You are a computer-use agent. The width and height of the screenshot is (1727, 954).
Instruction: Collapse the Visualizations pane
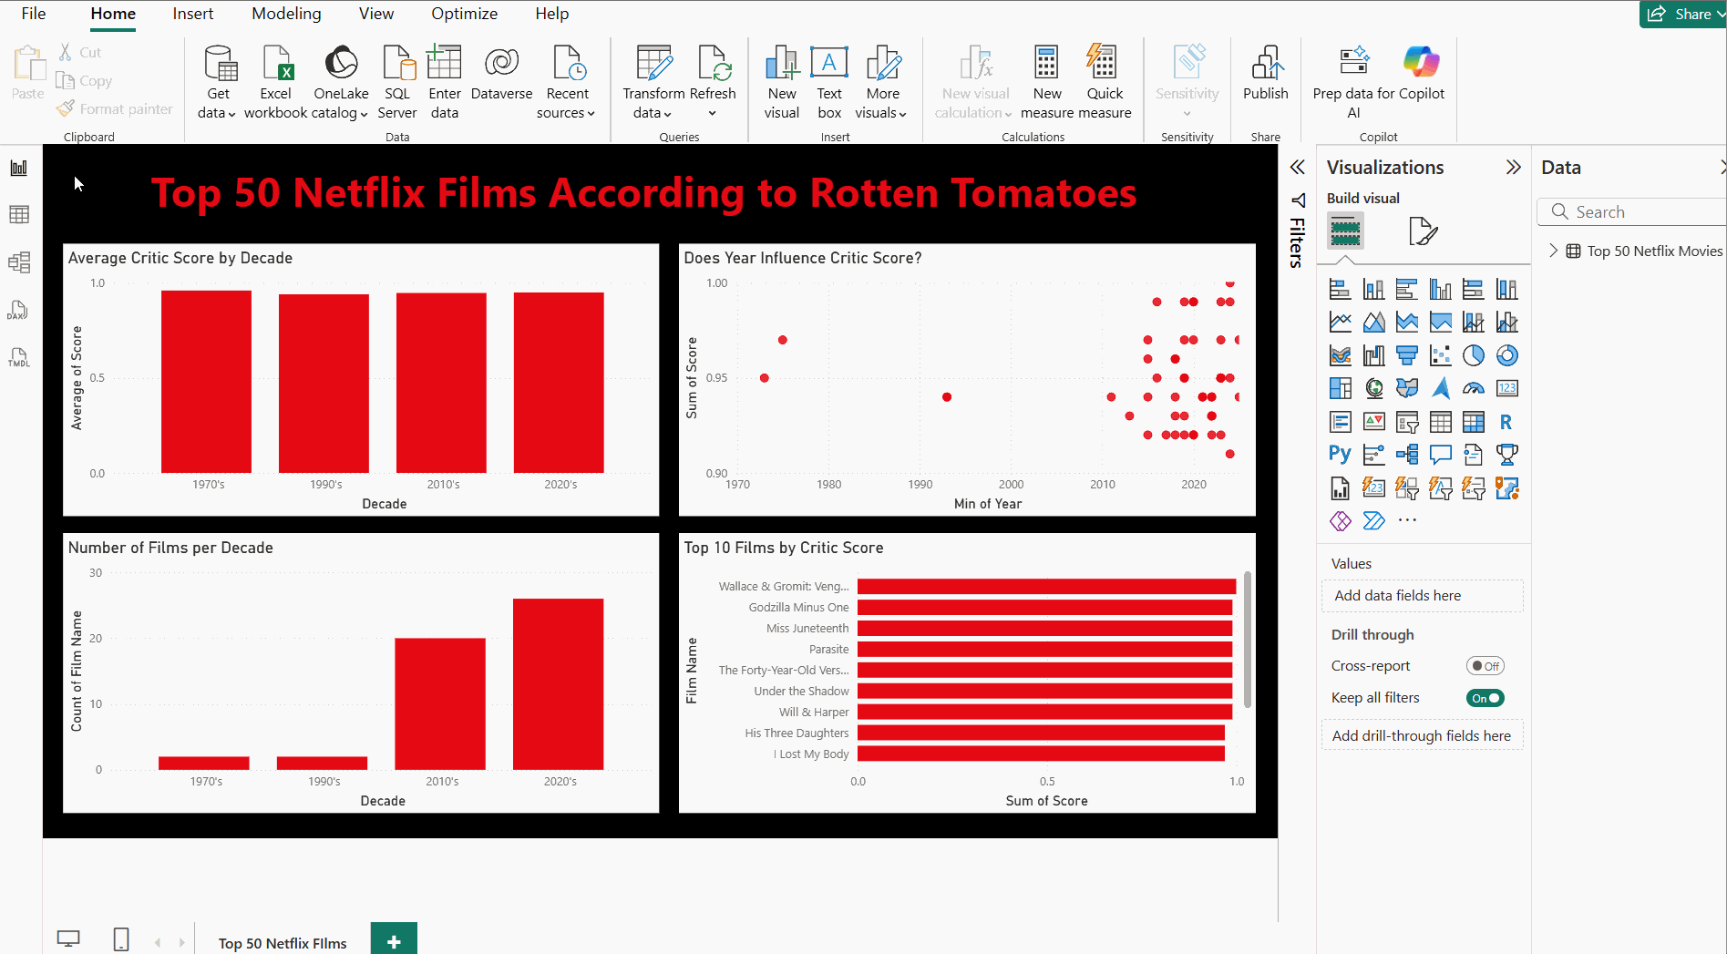[x=1513, y=168]
